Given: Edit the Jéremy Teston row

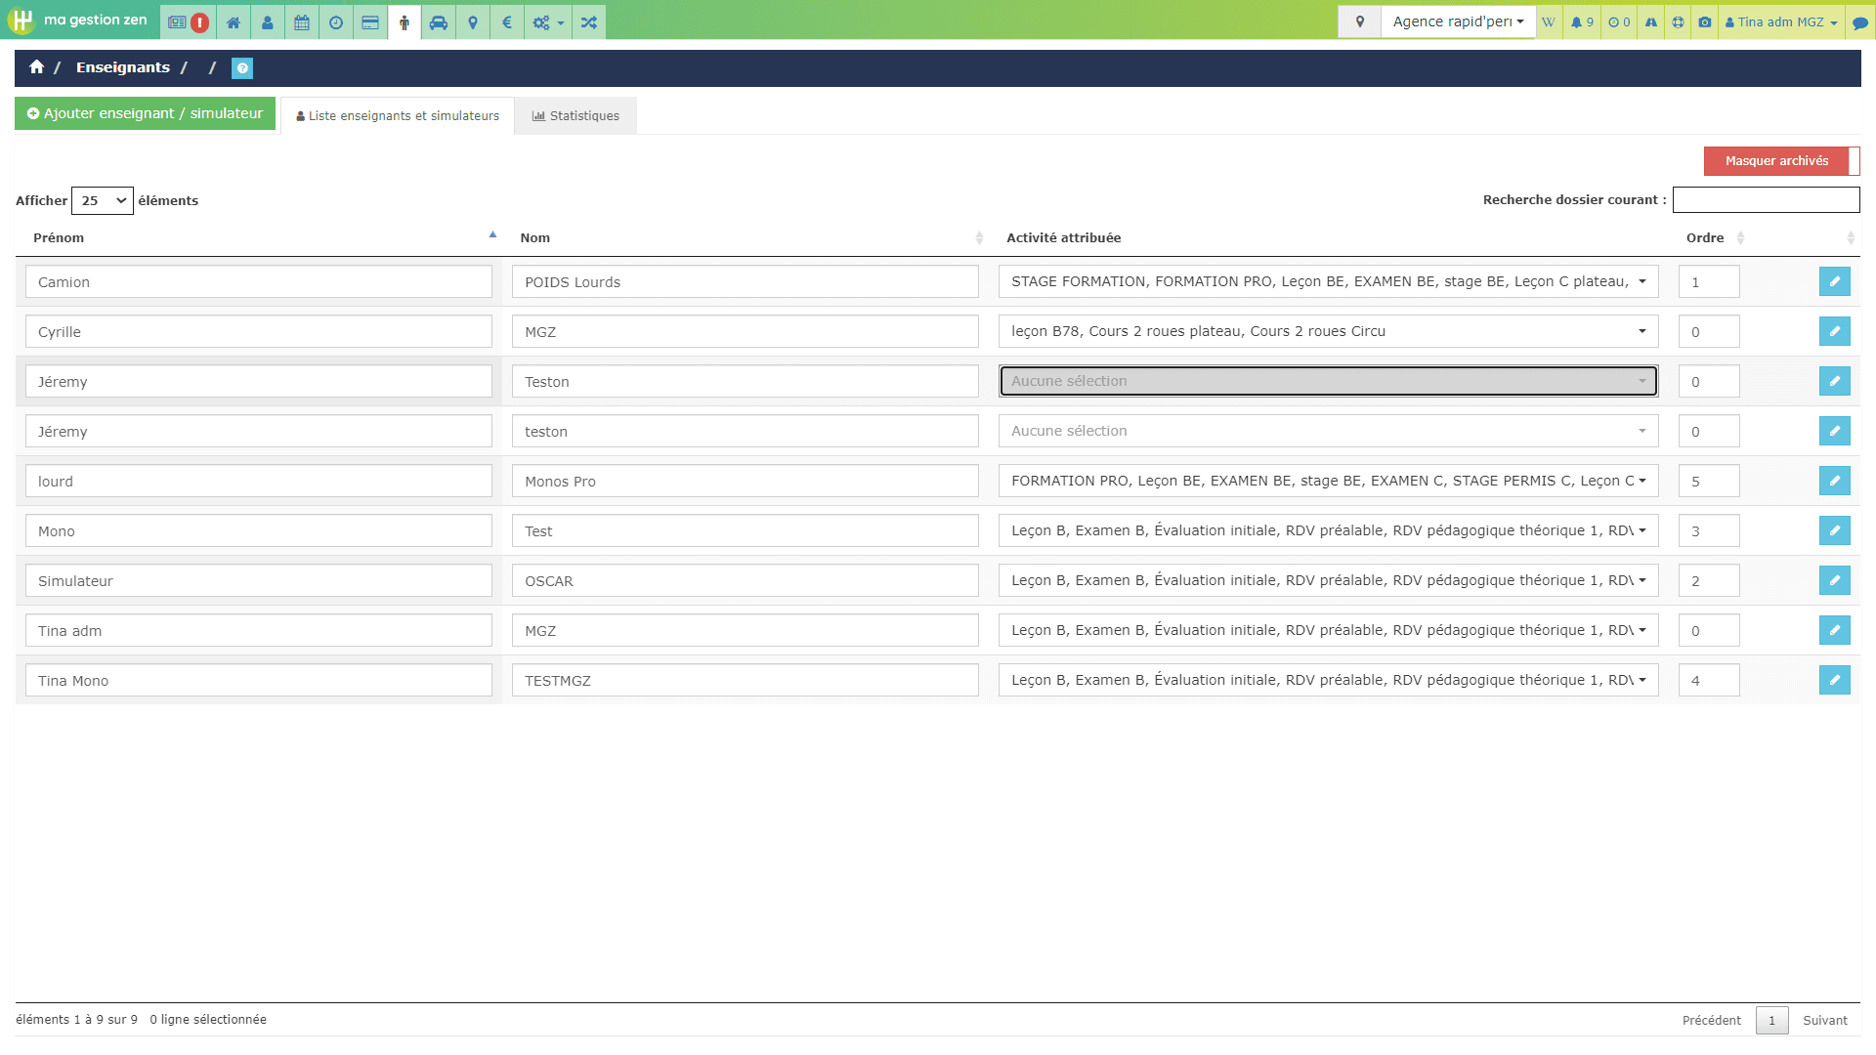Looking at the screenshot, I should tap(1834, 381).
